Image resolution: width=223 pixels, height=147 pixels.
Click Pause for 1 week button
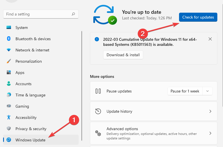pos(185,91)
